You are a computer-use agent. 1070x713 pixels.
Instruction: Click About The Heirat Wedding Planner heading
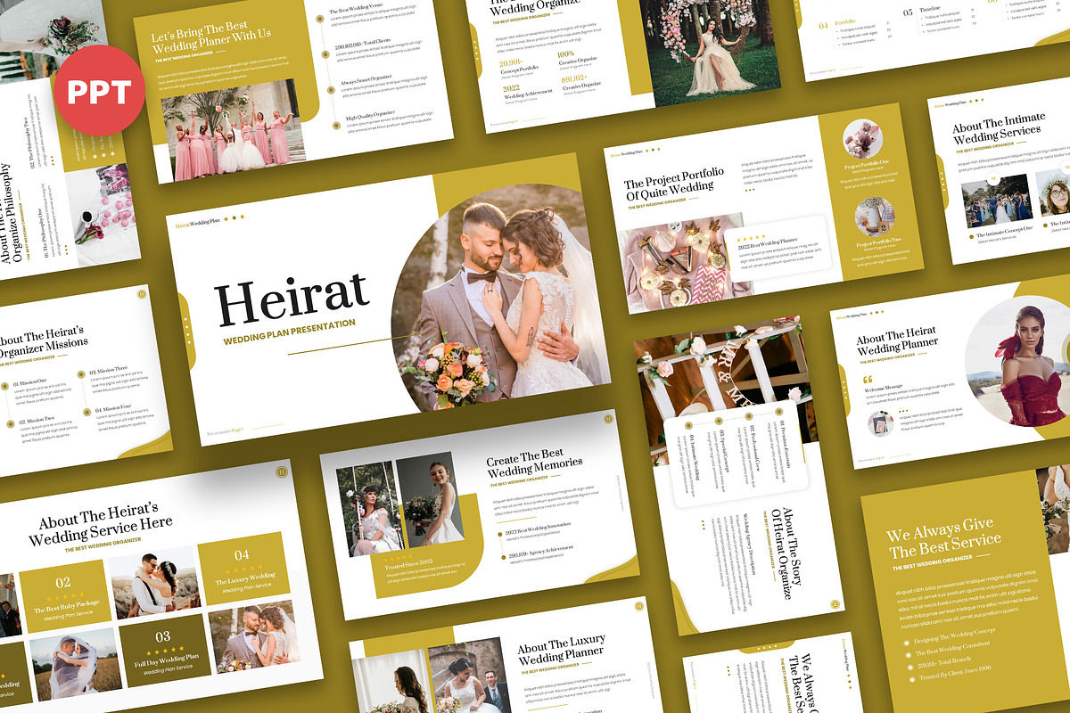point(896,342)
